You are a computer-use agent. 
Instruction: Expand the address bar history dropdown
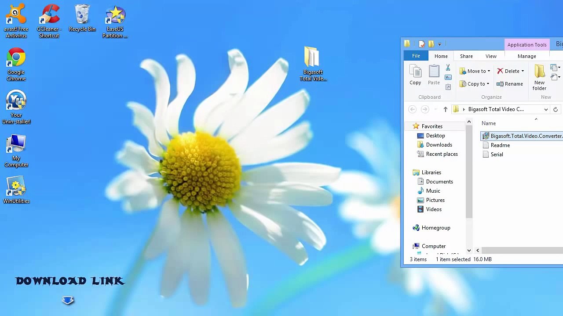(546, 110)
